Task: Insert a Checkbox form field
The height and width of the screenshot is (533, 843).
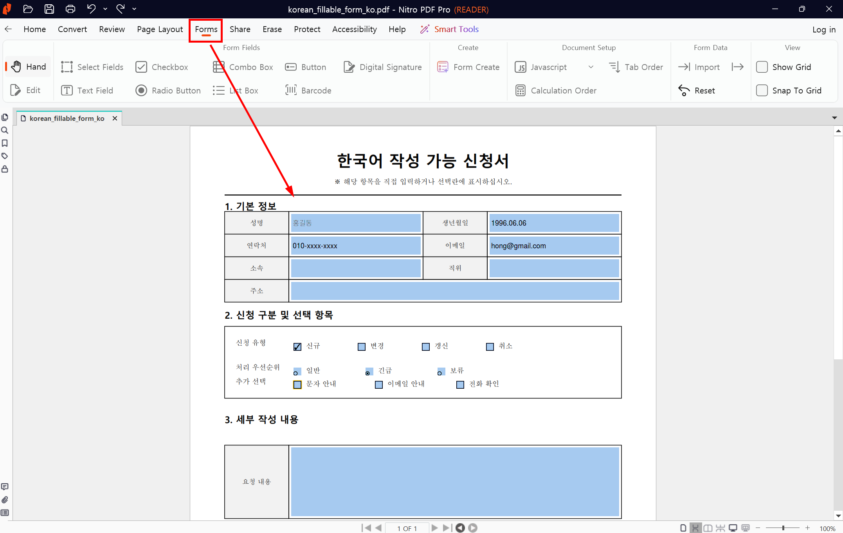Action: click(x=162, y=67)
